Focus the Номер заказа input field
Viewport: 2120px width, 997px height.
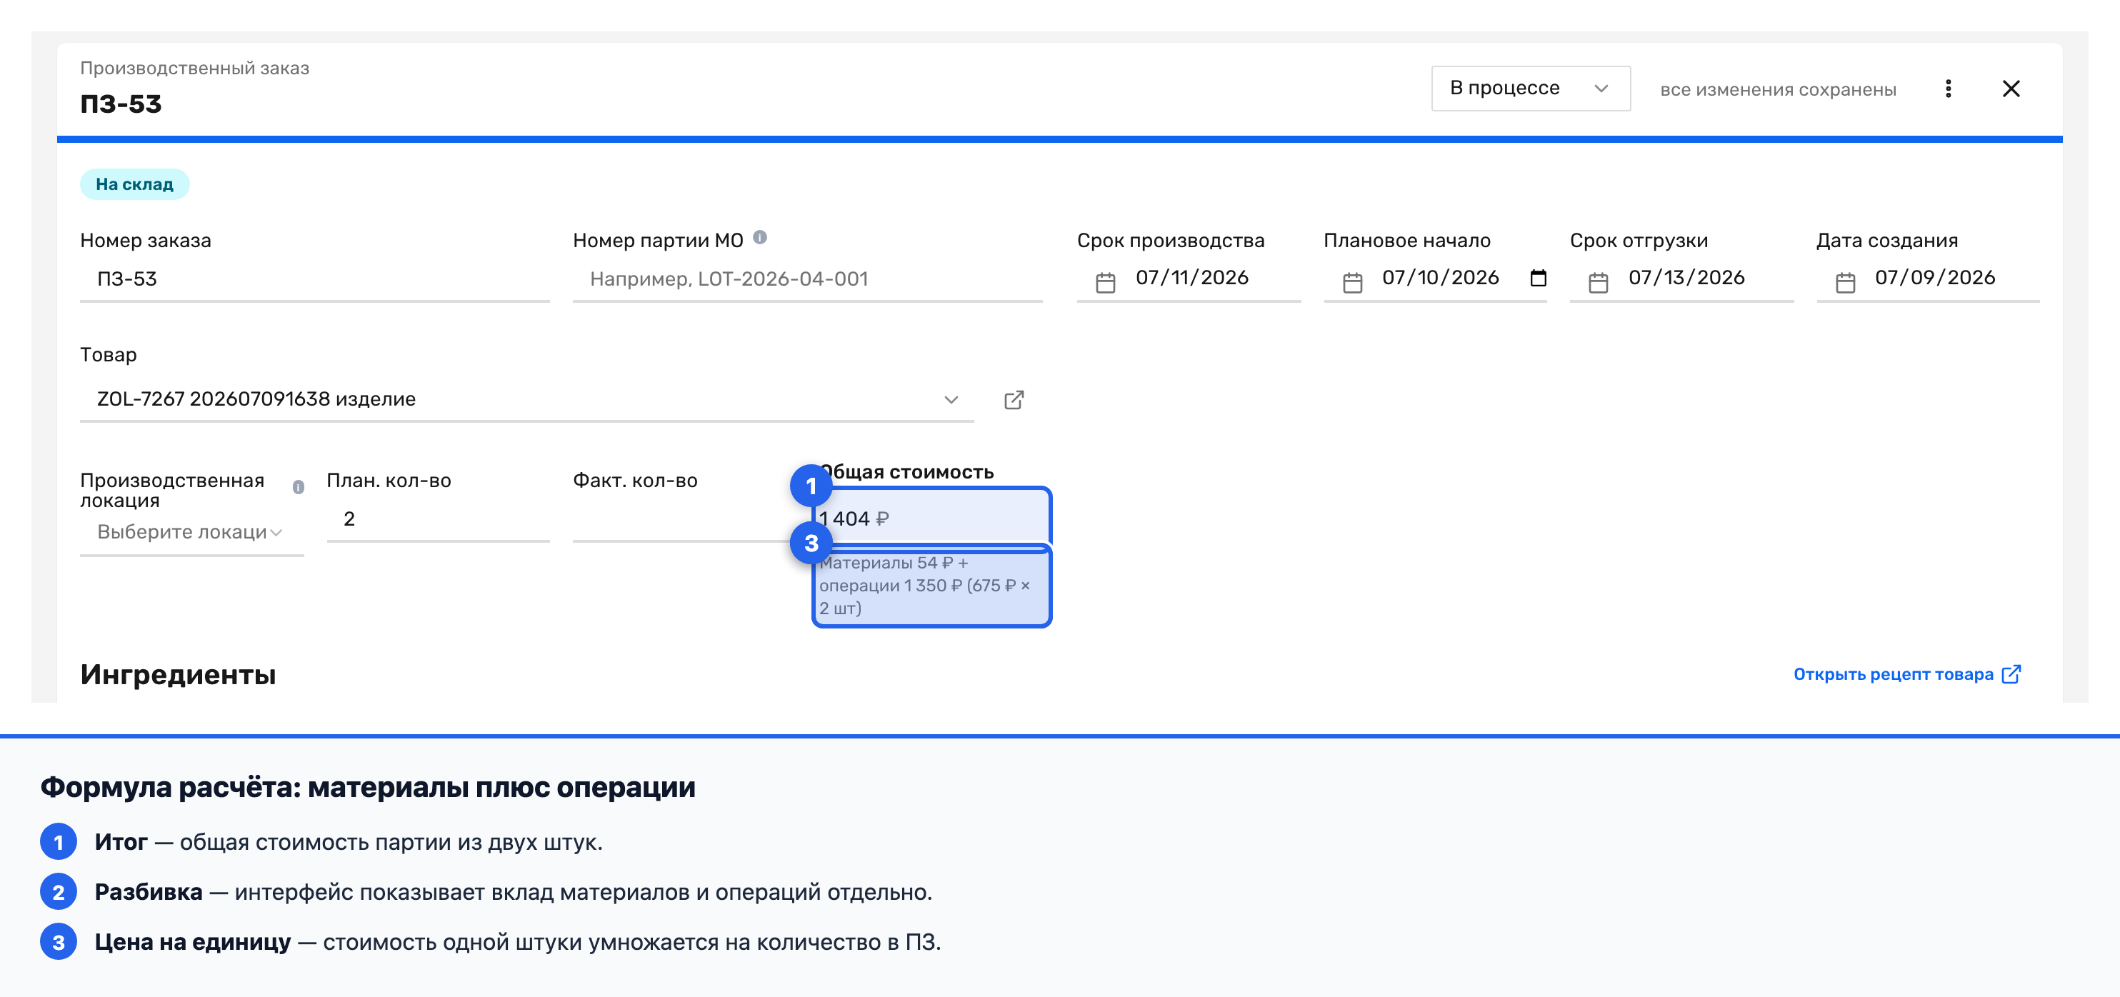tap(314, 280)
